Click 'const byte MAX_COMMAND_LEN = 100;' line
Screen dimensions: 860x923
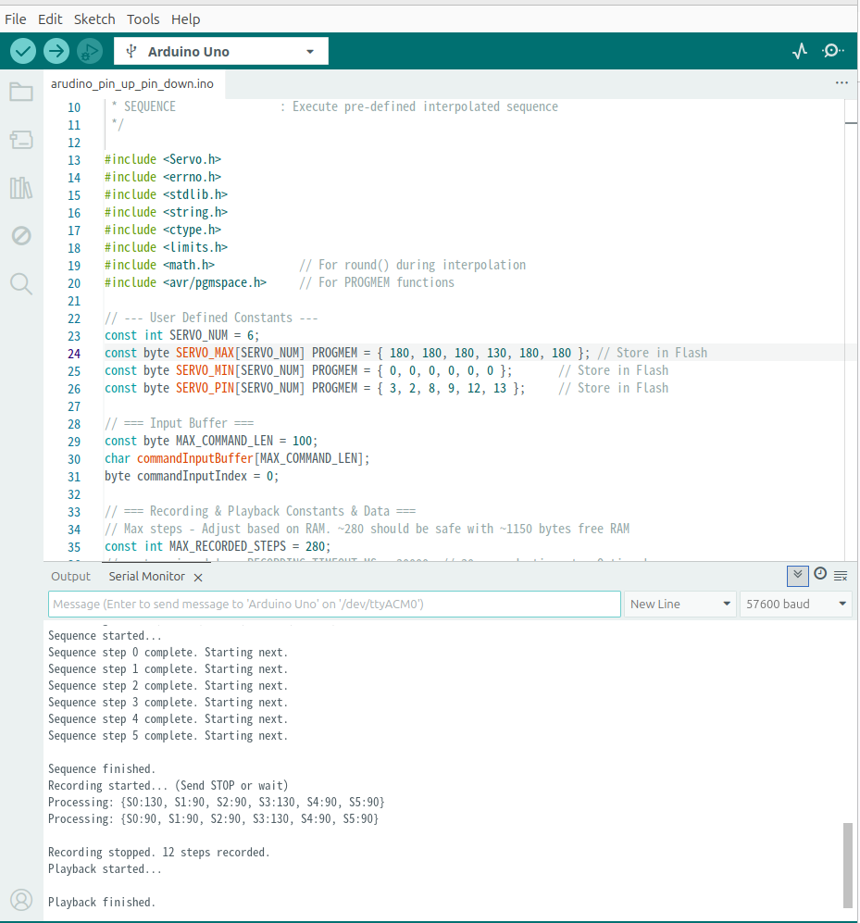point(211,441)
